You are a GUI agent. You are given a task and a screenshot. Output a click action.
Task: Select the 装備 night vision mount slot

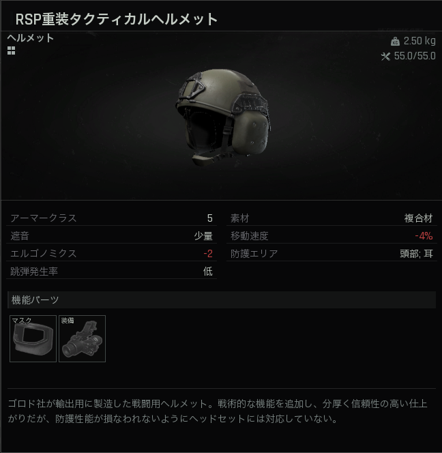tap(83, 338)
